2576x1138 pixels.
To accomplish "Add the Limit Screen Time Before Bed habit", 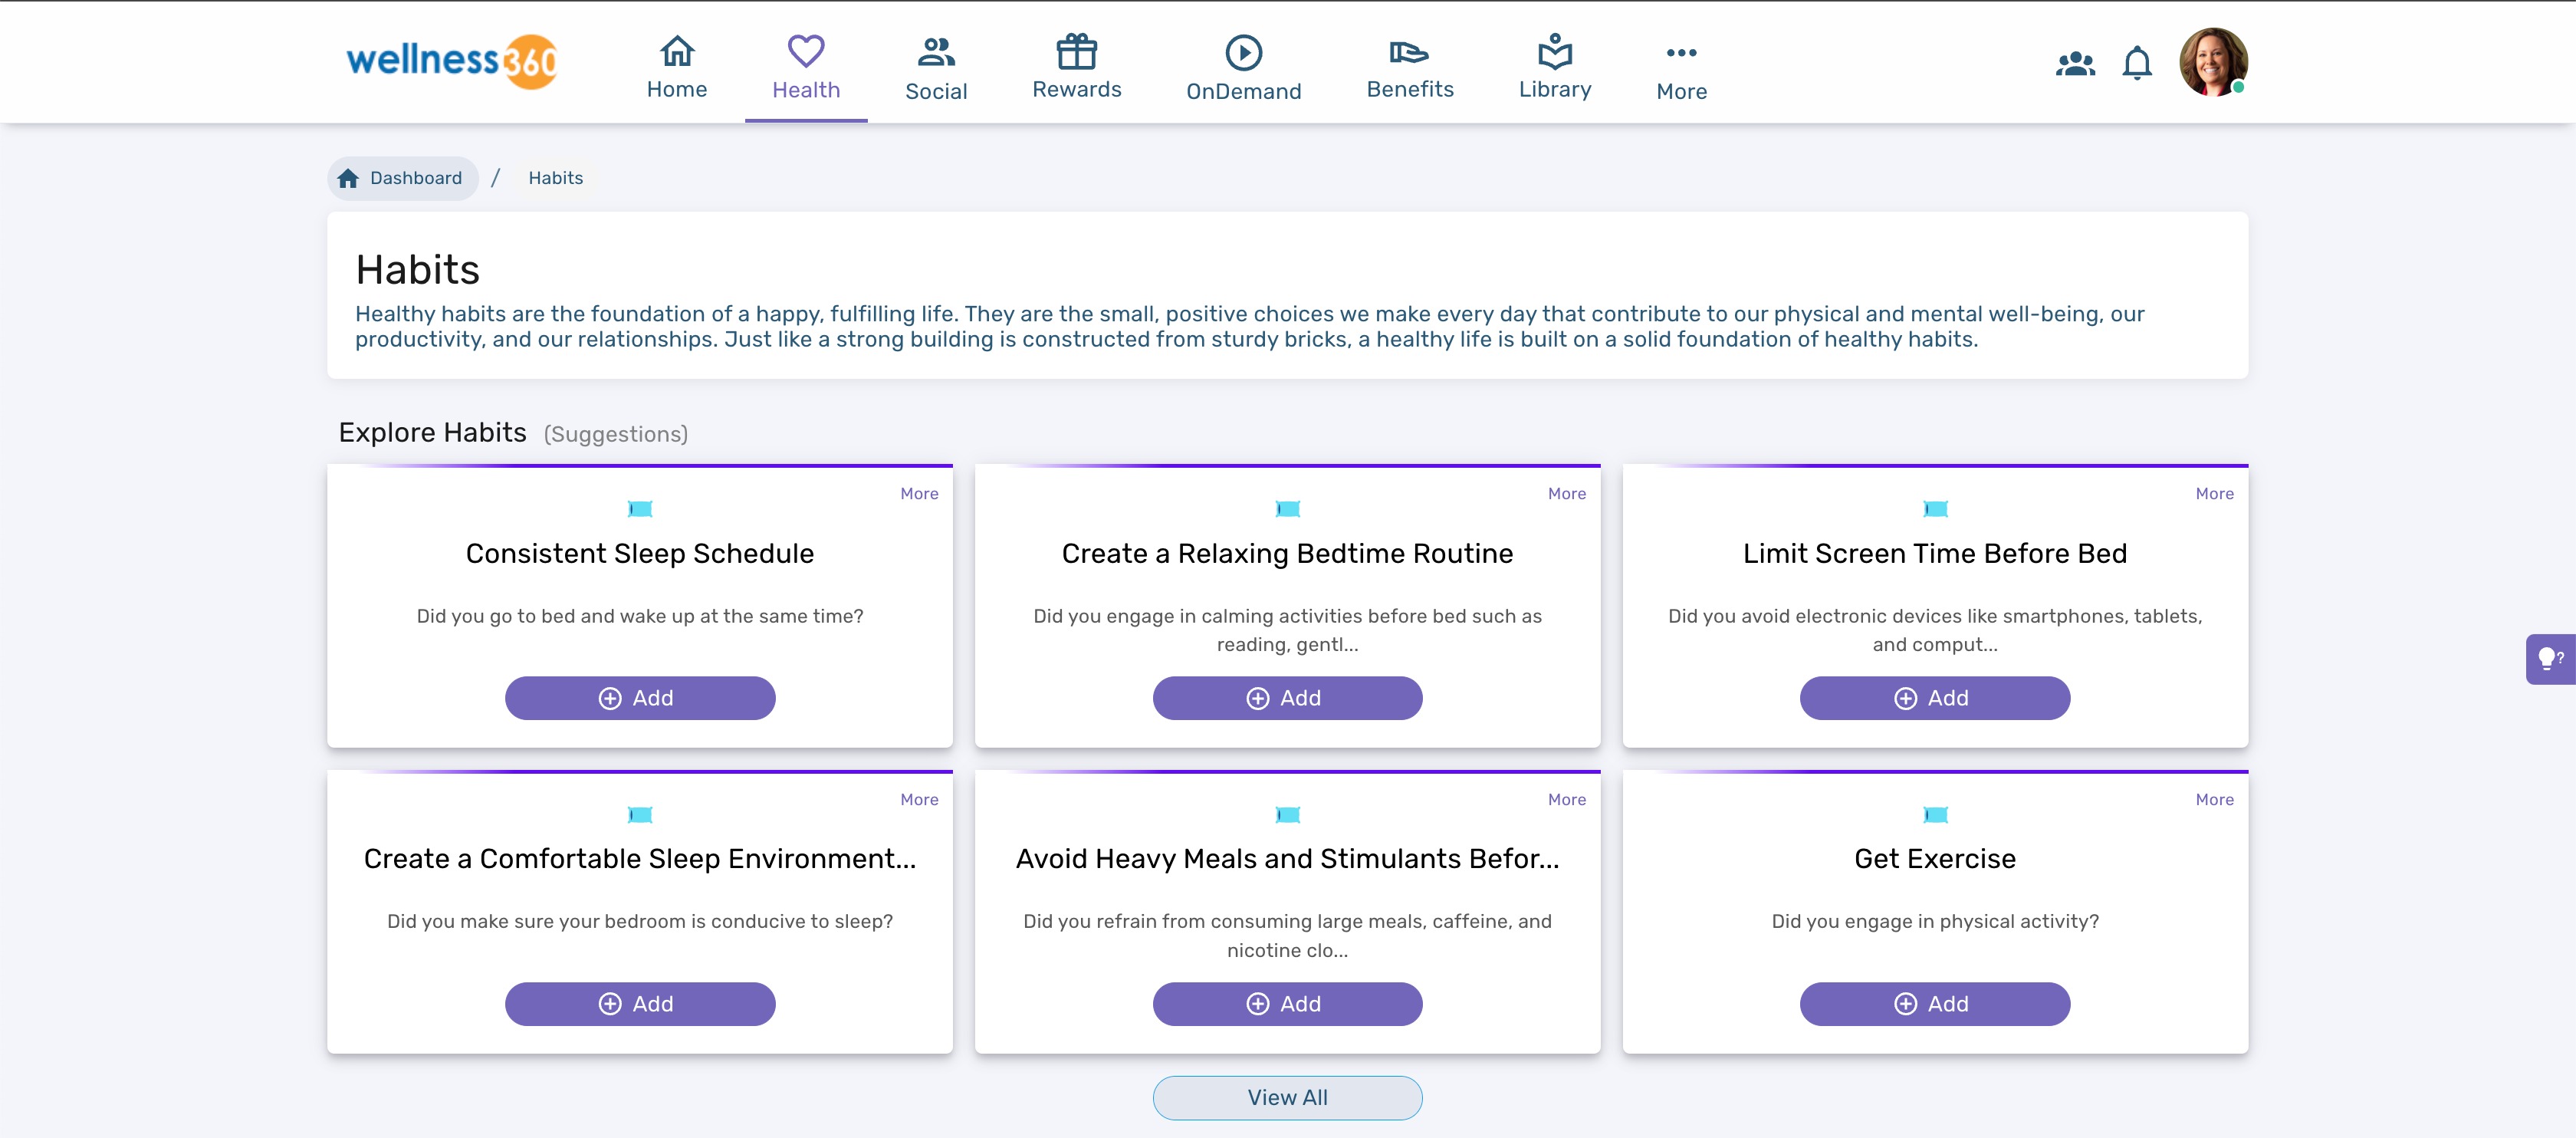I will [x=1935, y=698].
